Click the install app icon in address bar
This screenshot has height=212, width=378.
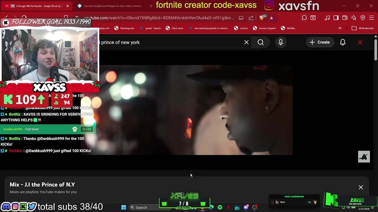point(241,18)
